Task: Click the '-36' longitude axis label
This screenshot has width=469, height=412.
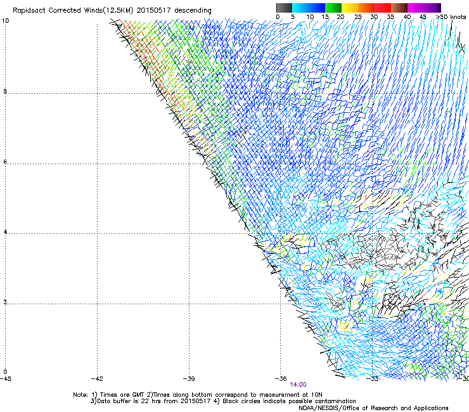Action: pyautogui.click(x=281, y=379)
